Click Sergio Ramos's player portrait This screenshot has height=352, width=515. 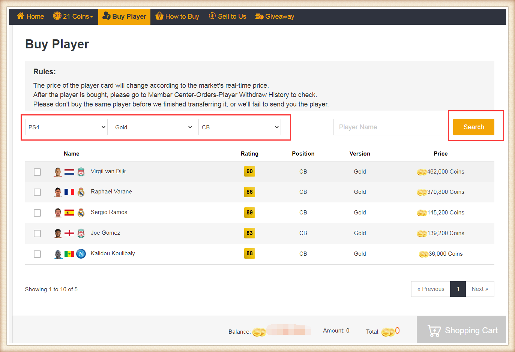pyautogui.click(x=58, y=213)
